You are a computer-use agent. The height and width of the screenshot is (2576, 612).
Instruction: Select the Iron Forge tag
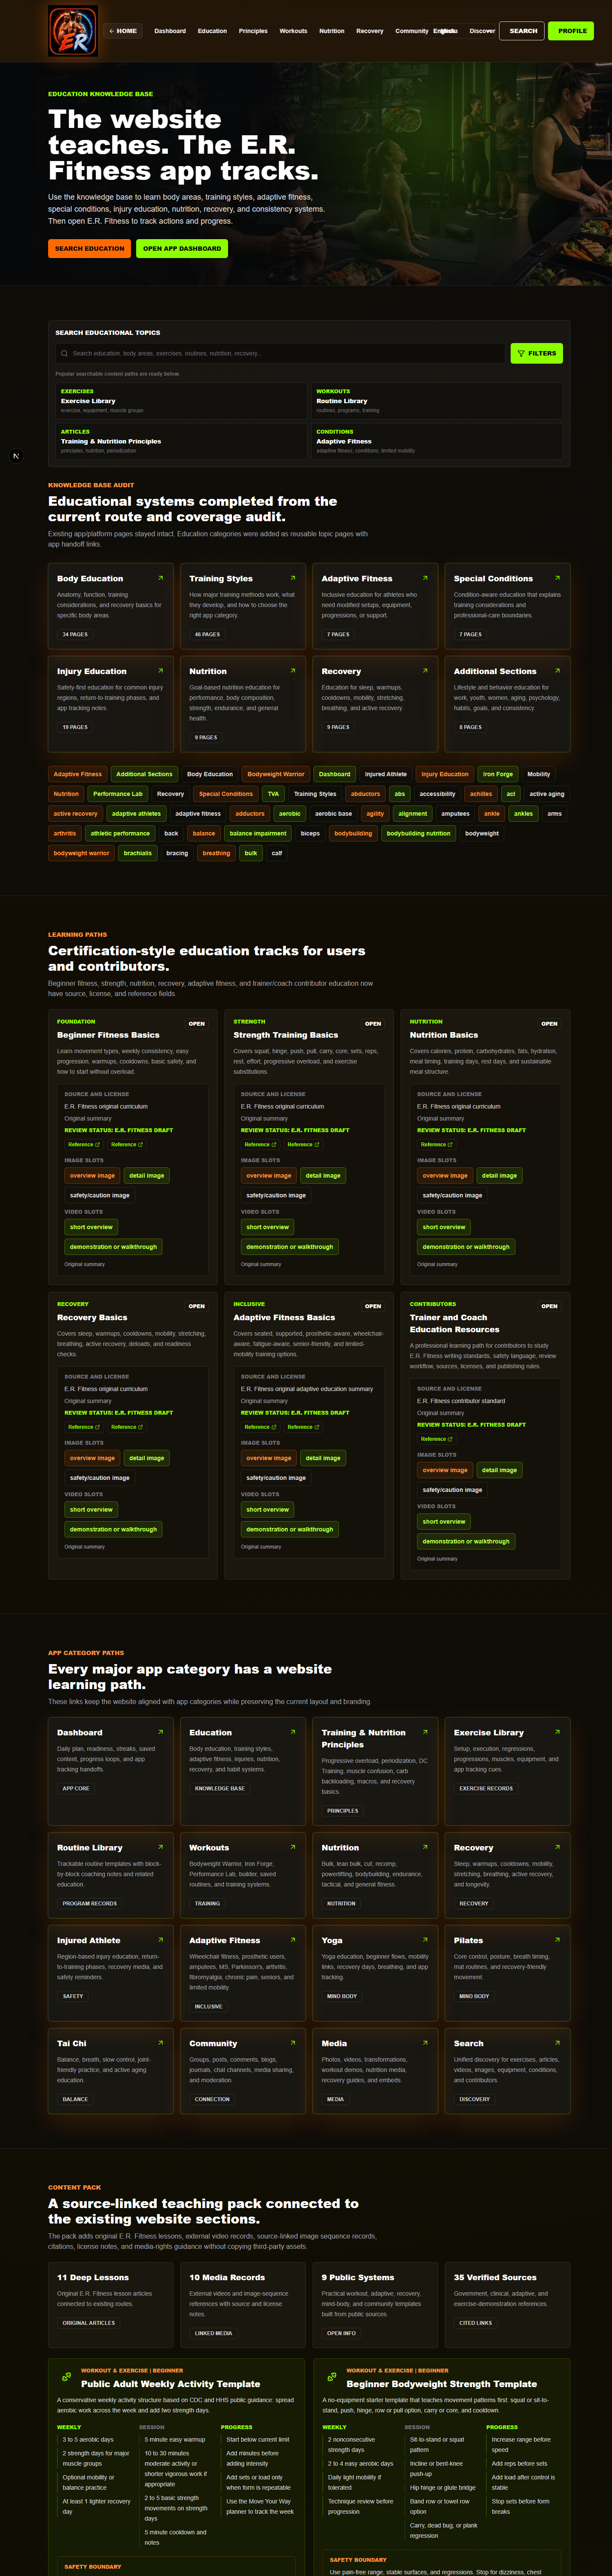pos(498,774)
